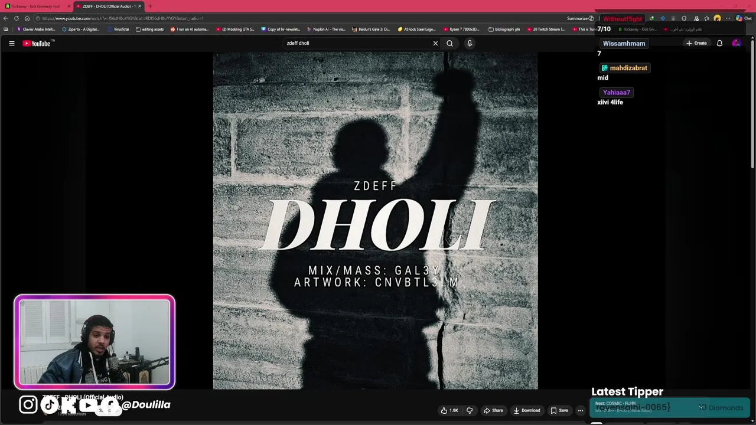Open 'I run an AI automa...' bookmark
756x425 pixels.
pyautogui.click(x=190, y=29)
